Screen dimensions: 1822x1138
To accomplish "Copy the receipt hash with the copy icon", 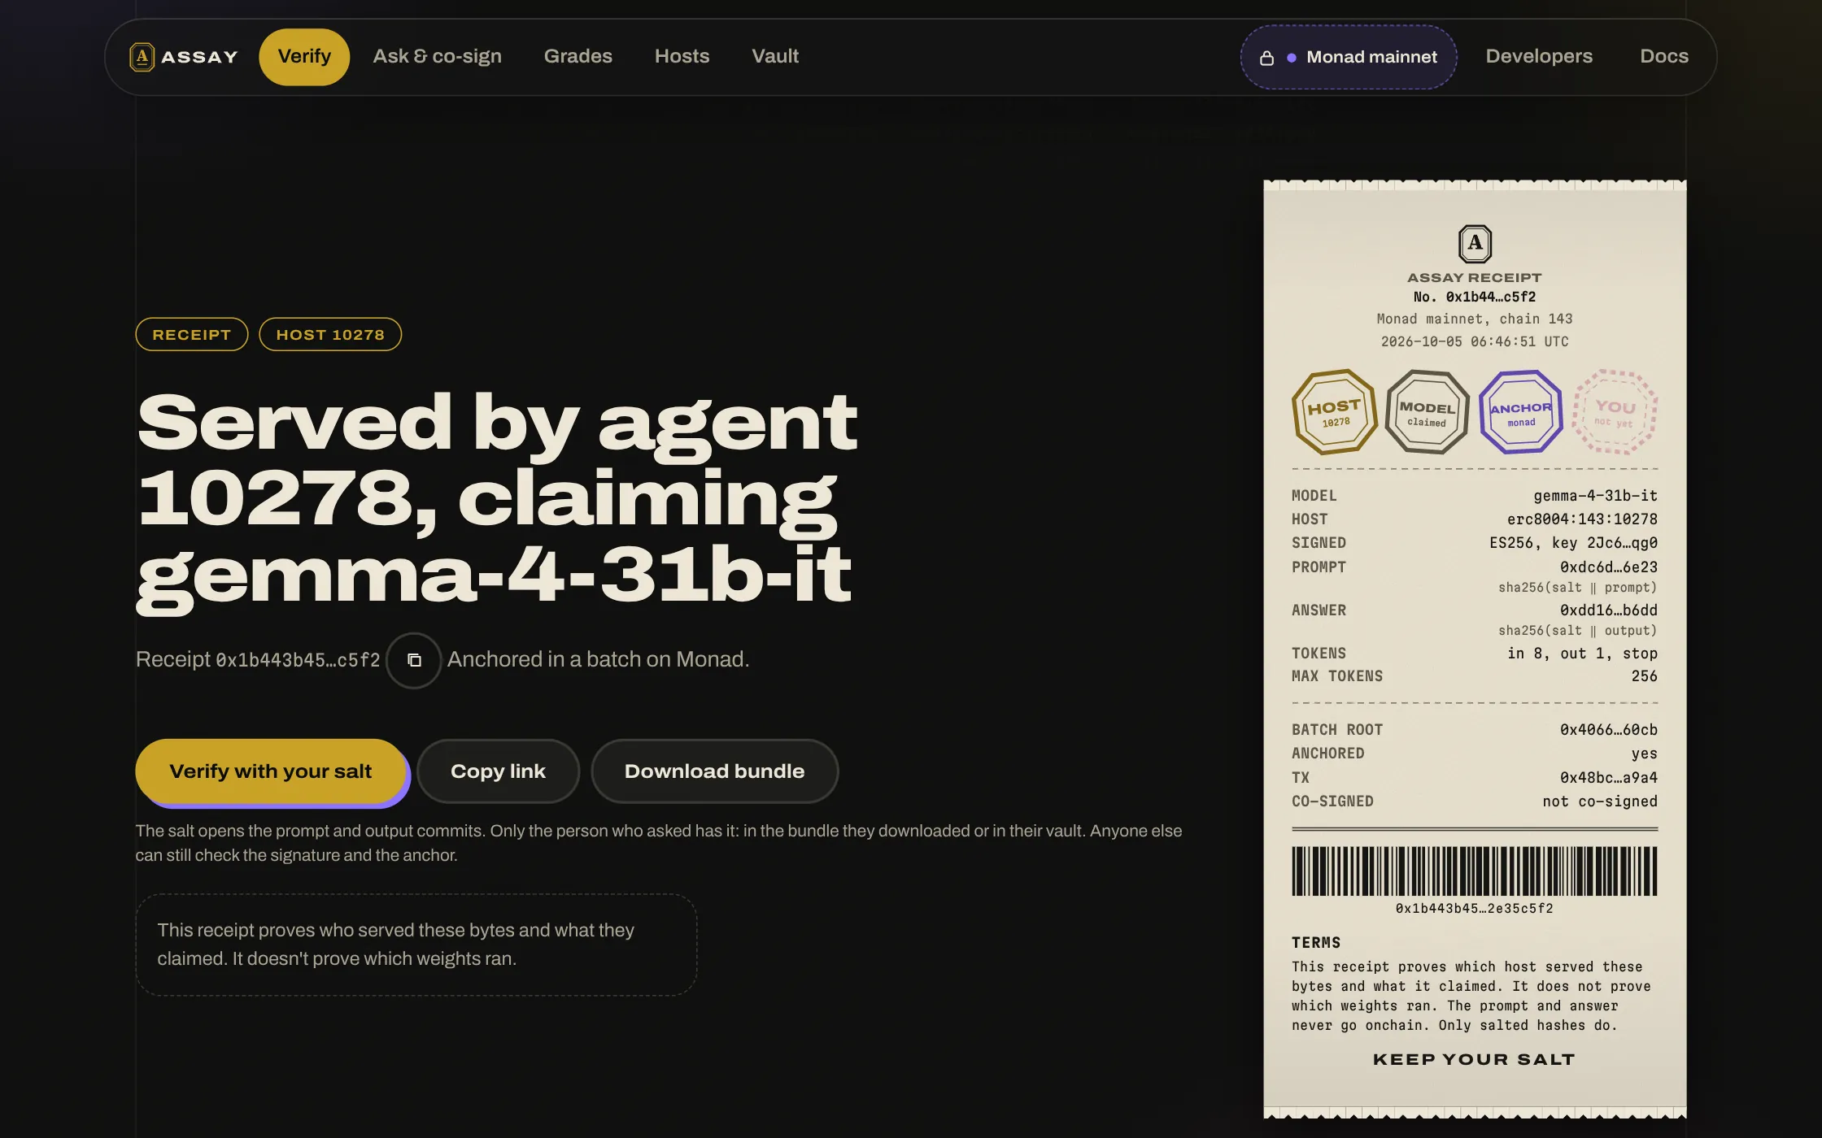I will point(414,660).
